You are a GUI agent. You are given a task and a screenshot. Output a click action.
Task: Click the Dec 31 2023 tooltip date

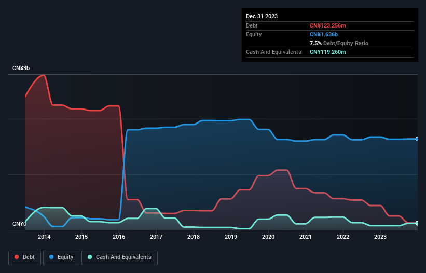tap(262, 16)
